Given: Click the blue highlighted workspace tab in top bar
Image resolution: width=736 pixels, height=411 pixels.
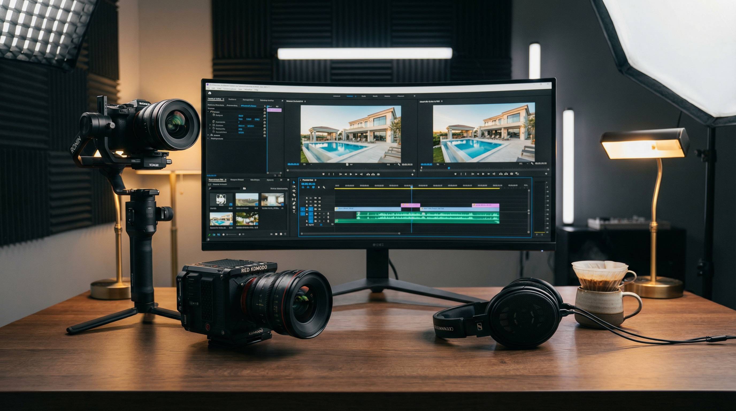Looking at the screenshot, I should pyautogui.click(x=350, y=96).
